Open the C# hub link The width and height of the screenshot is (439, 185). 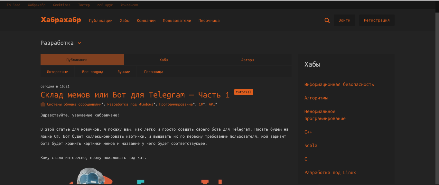[x=201, y=104]
